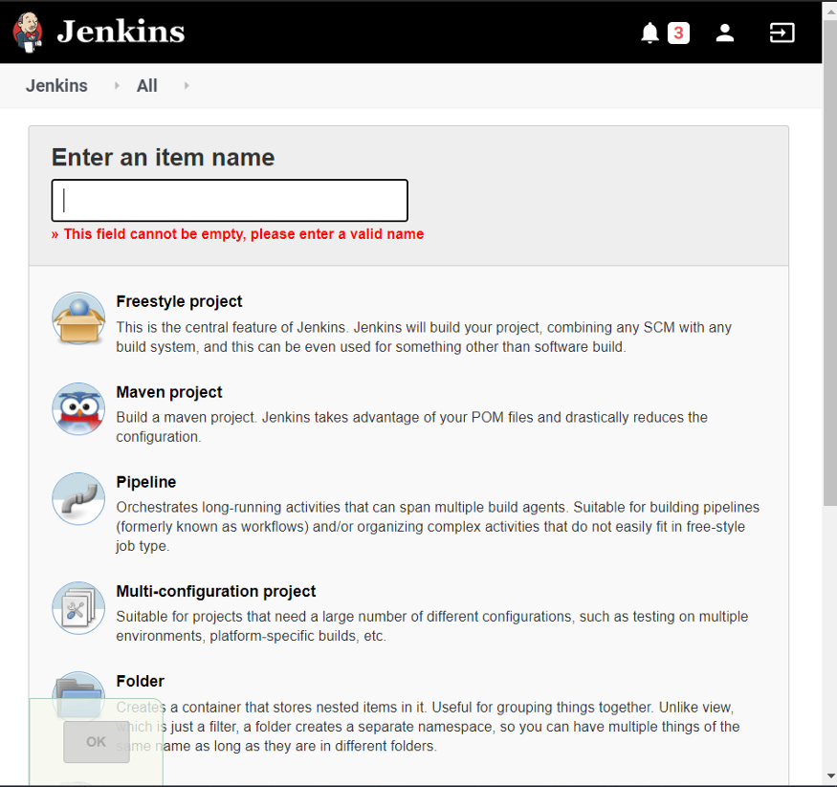Image resolution: width=837 pixels, height=787 pixels.
Task: Select the Folder item type
Action: click(140, 681)
